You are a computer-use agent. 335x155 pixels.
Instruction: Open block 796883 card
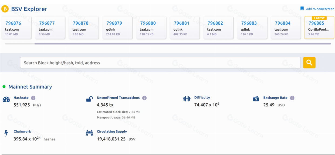pos(252,27)
